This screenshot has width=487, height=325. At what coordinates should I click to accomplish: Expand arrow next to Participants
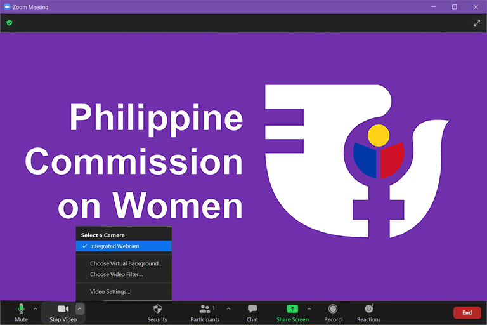click(228, 309)
